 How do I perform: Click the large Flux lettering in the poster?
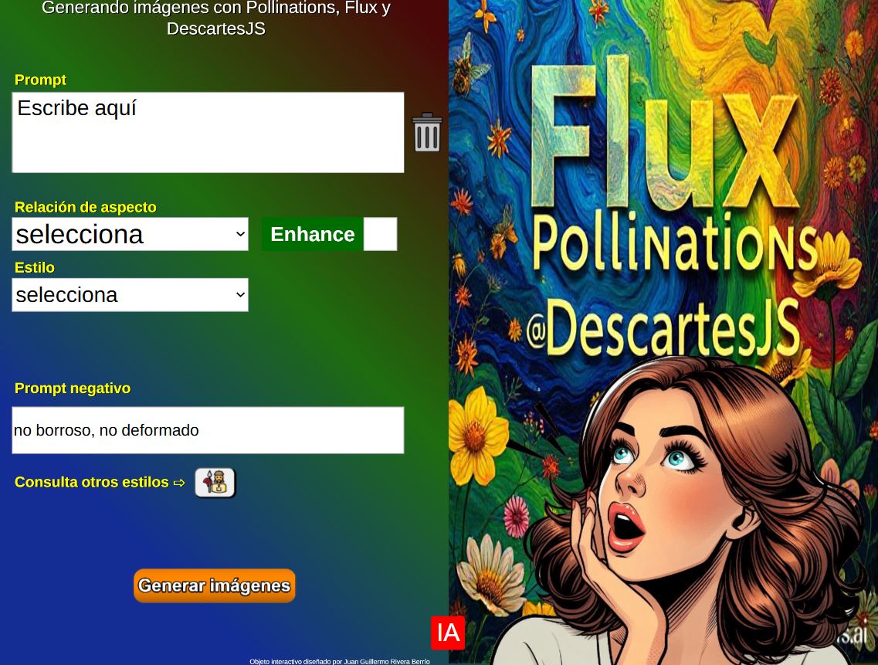[x=663, y=136]
